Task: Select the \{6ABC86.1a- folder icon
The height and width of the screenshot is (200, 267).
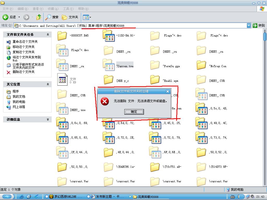Action: [x=108, y=167]
